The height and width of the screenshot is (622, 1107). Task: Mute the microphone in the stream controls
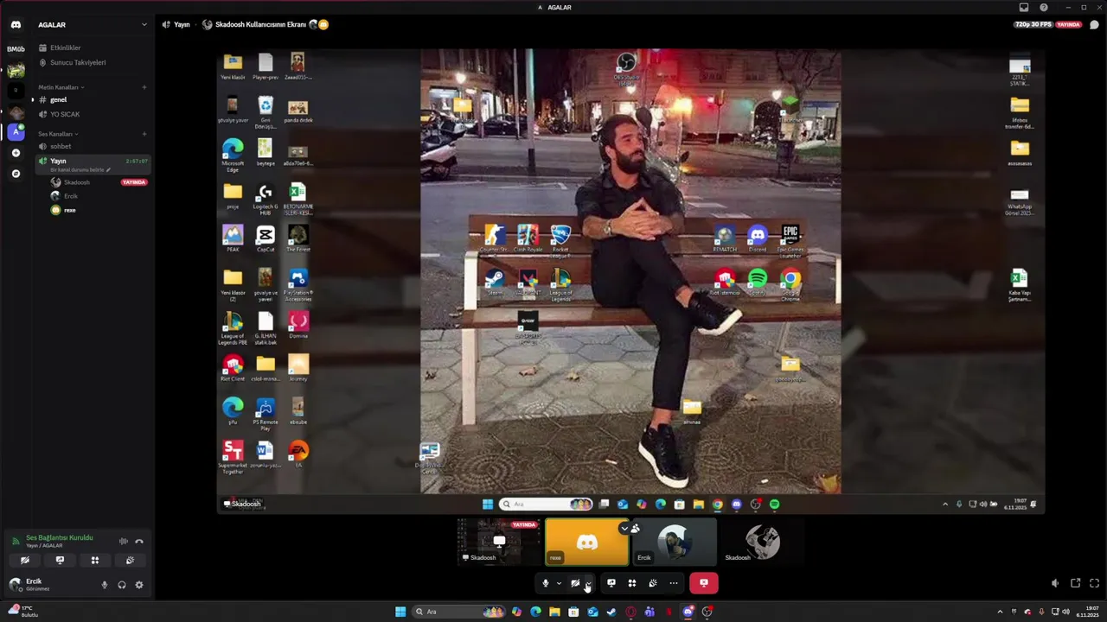coord(545,583)
